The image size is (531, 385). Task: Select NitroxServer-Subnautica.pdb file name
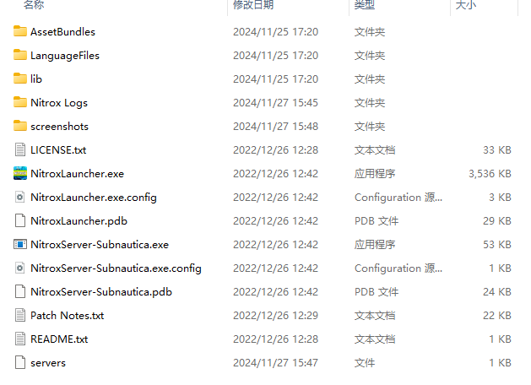pyautogui.click(x=101, y=292)
